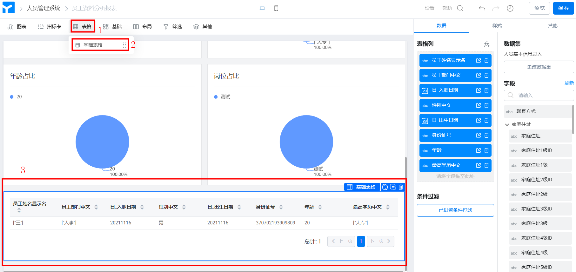Delete the 员工姓名显示名 column
The width and height of the screenshot is (576, 272).
tap(486, 61)
